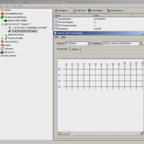
Task: Select the Historical Data icon
Action: [2, 42]
